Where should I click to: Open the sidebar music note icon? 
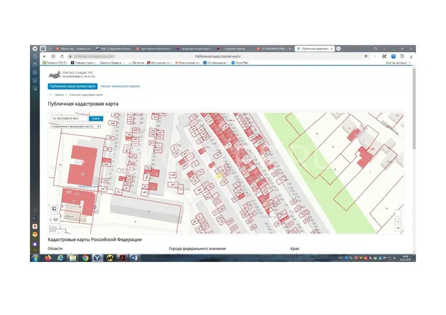coord(35,81)
